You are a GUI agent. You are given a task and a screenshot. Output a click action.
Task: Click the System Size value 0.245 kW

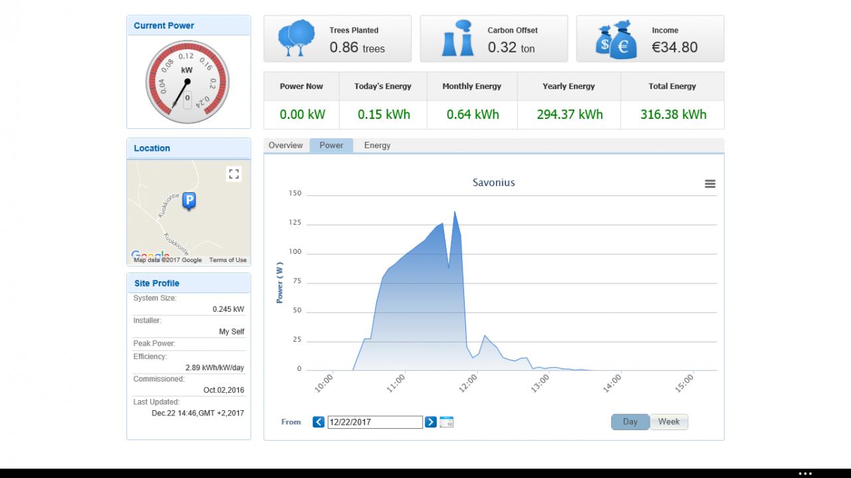click(228, 309)
